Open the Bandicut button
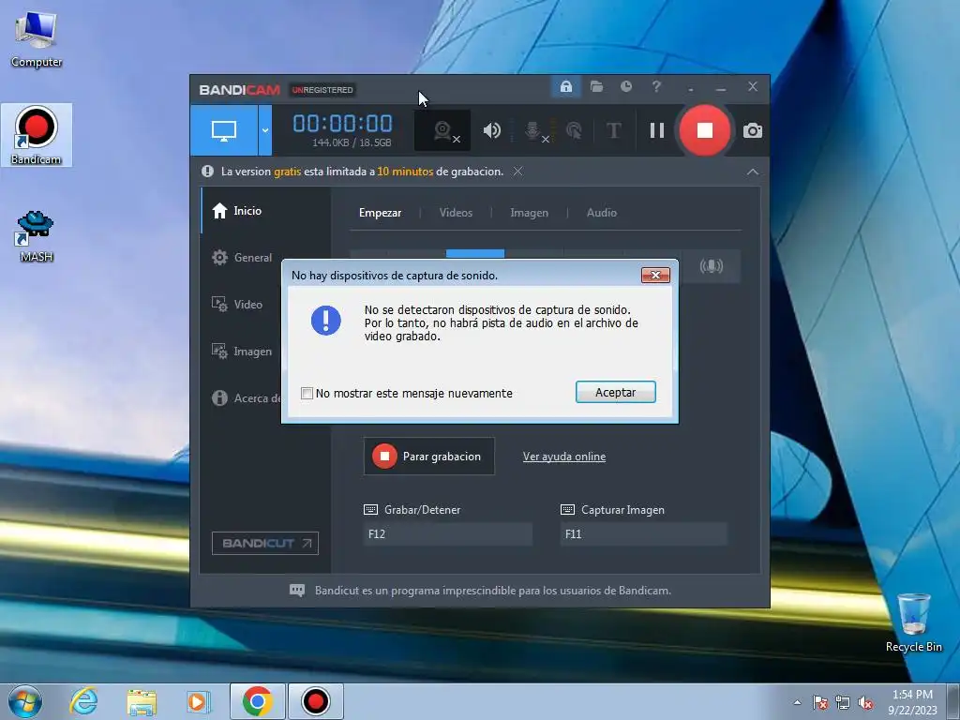This screenshot has width=960, height=720. [265, 543]
